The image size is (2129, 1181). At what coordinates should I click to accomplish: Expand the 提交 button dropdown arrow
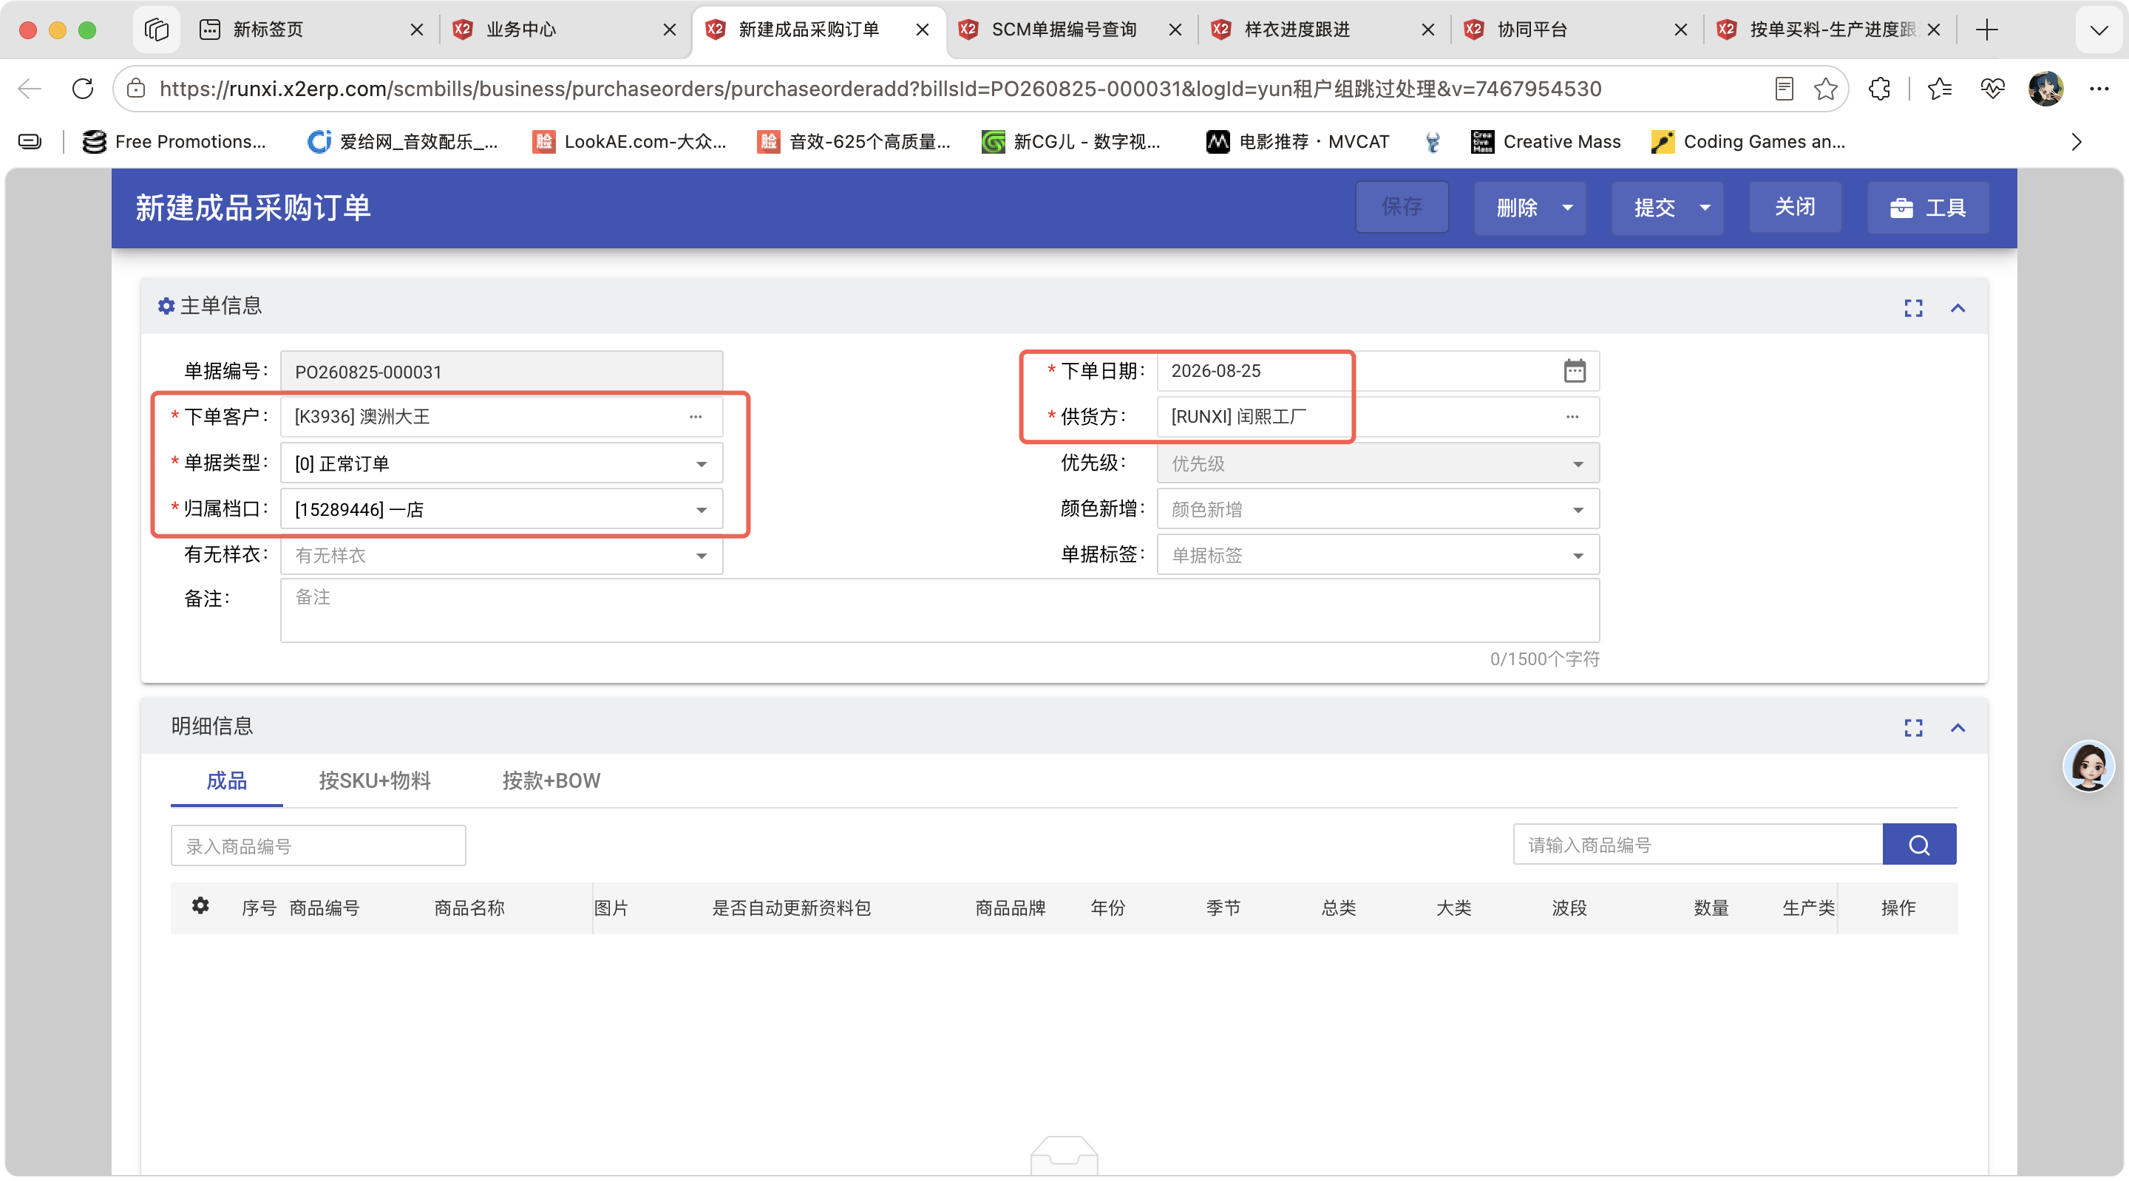[1704, 208]
